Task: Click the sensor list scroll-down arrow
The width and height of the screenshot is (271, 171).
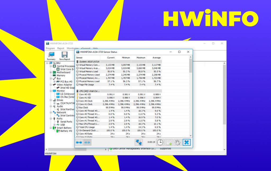Action: pyautogui.click(x=191, y=136)
